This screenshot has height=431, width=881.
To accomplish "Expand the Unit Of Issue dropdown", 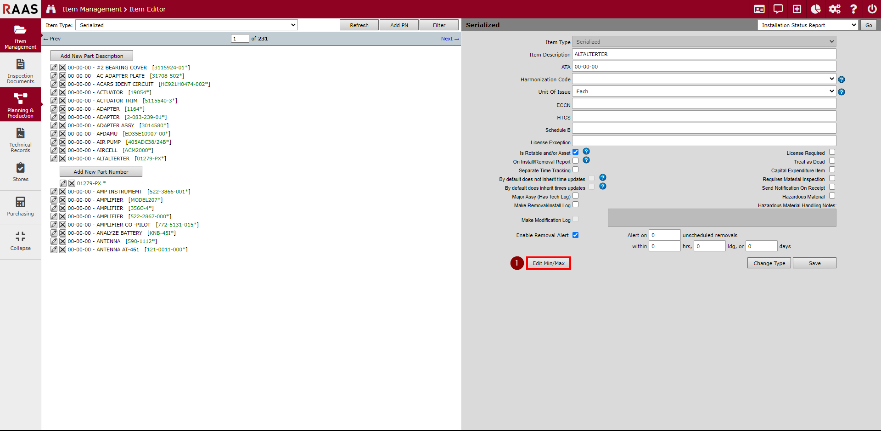I will [x=704, y=91].
